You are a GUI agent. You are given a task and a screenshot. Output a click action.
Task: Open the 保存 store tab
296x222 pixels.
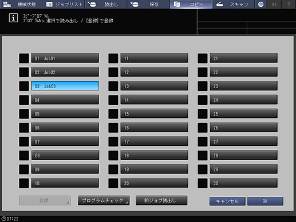click(148, 4)
